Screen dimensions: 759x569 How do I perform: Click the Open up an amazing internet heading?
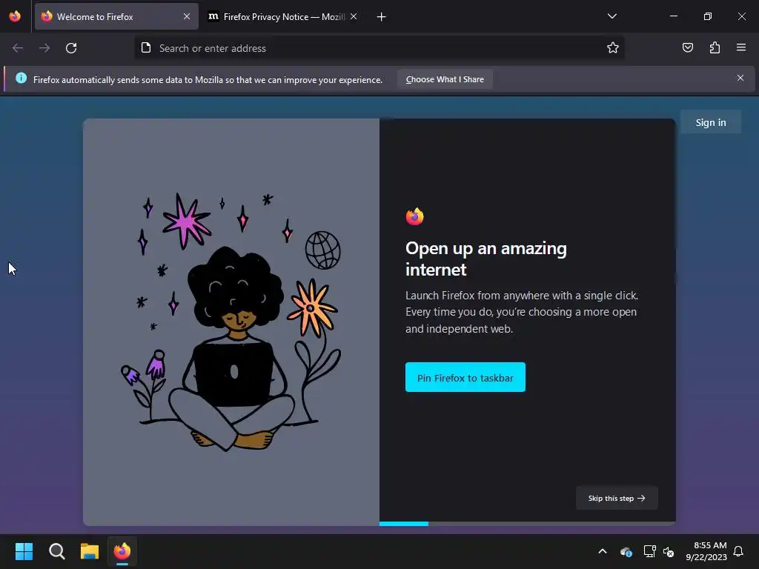[486, 259]
